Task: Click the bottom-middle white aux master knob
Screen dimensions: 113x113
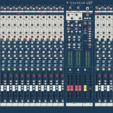Action: click(74, 45)
